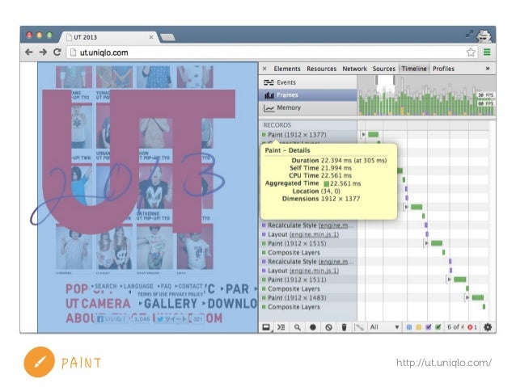The image size is (516, 387).
Task: Toggle the purple Rendering category checkbox
Action: (428, 327)
